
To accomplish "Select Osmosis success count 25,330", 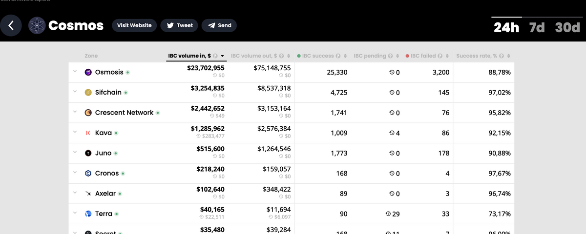I will click(337, 72).
